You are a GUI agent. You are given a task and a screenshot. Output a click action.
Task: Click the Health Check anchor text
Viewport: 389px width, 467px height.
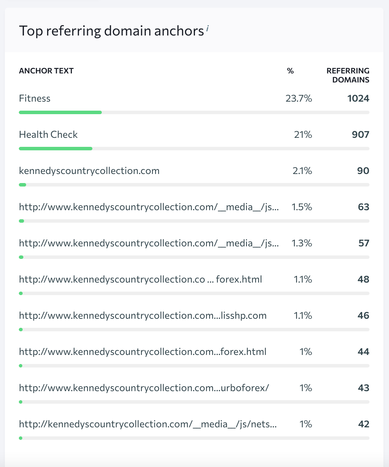(48, 135)
